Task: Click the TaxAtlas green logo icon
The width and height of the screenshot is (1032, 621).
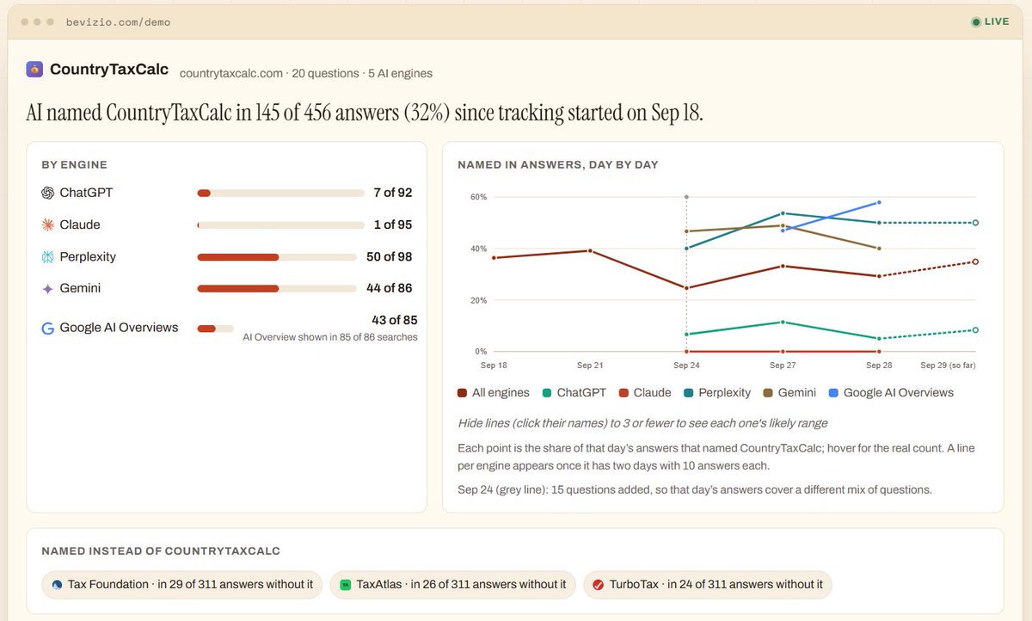Action: click(346, 585)
